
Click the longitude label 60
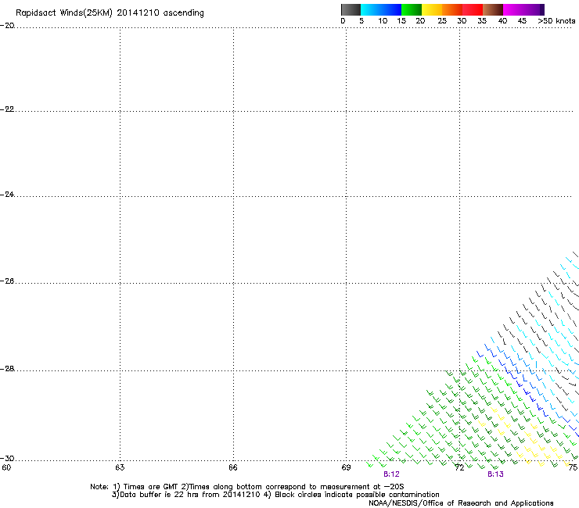point(6,468)
